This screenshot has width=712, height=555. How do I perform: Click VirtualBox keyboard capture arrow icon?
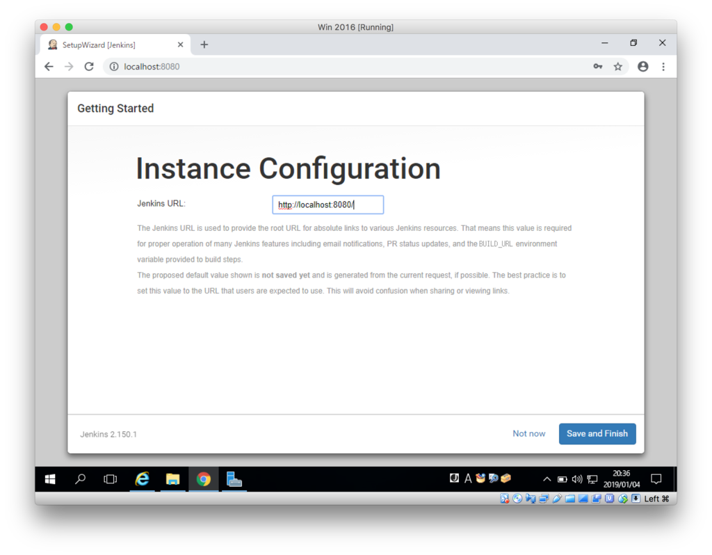(636, 498)
